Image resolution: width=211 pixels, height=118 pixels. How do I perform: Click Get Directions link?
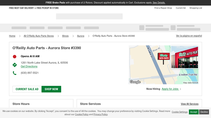pyautogui.click(x=29, y=67)
